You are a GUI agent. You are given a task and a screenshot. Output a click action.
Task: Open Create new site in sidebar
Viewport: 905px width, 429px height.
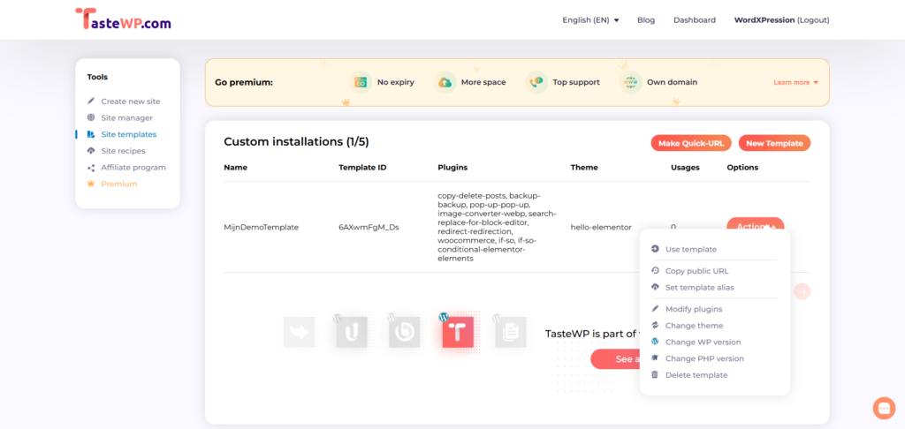coord(131,101)
